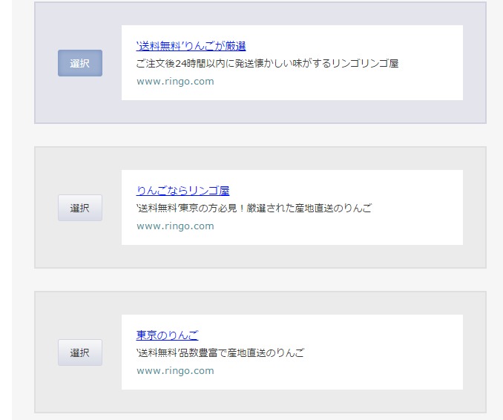Open the '送料無料'りんごが厳選 ad link

click(x=191, y=46)
